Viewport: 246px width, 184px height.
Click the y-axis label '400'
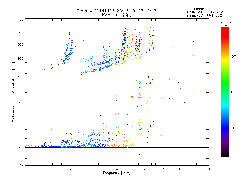pos(20,59)
